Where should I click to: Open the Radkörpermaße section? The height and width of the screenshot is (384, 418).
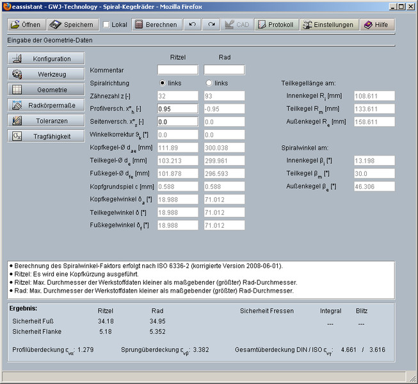(x=47, y=105)
